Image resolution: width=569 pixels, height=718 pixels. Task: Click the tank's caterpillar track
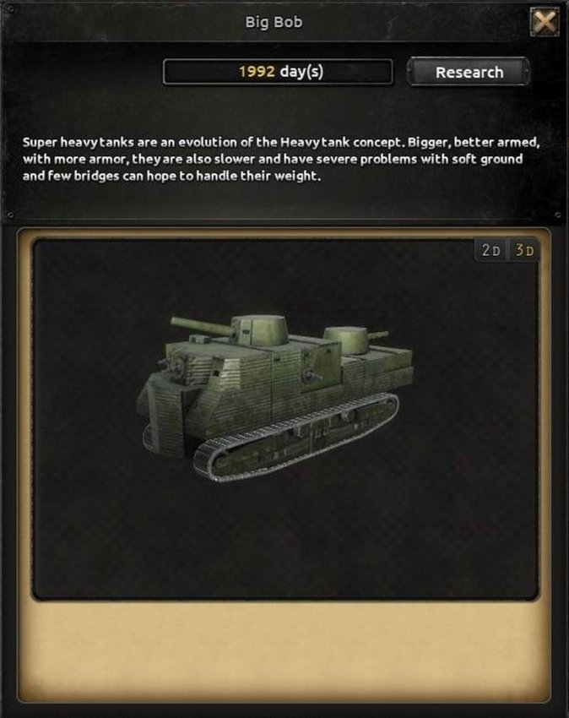coord(295,438)
